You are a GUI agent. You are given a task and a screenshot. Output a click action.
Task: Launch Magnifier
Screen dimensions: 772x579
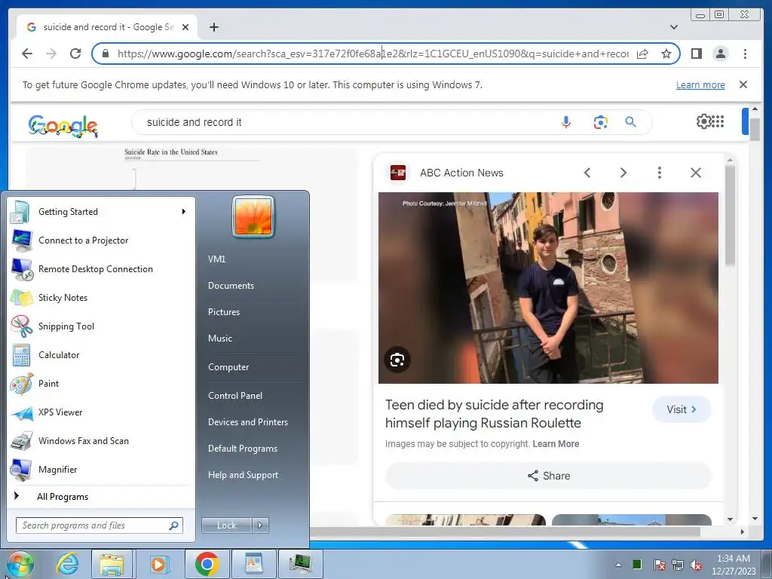pyautogui.click(x=100, y=470)
